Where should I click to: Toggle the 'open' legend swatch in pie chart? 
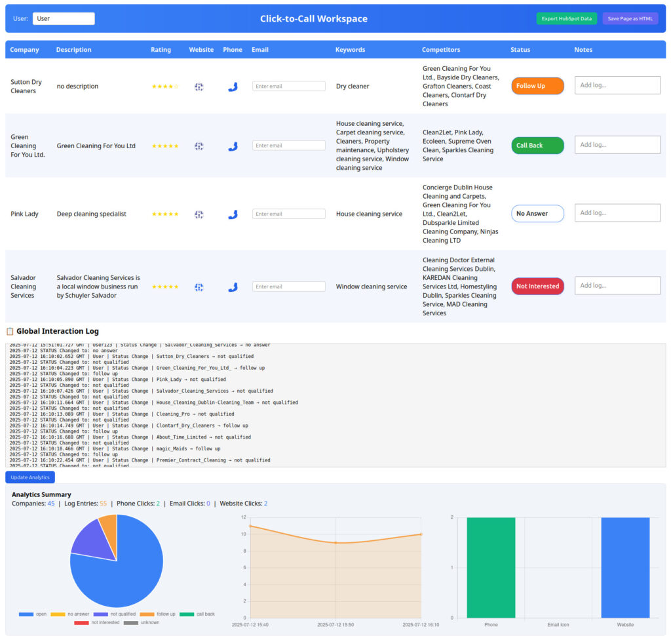coord(26,614)
